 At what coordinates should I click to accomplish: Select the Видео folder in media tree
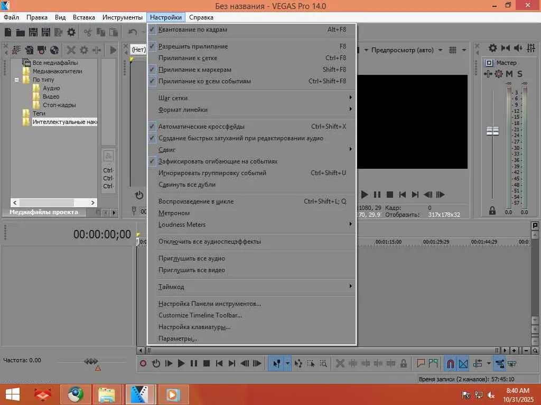click(x=51, y=97)
